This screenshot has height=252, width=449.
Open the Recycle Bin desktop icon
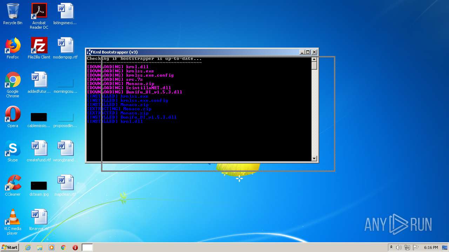pos(13,14)
